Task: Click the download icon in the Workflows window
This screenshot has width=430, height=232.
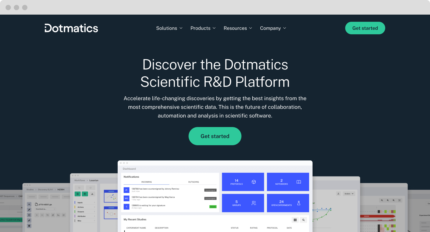Action: coord(92,194)
